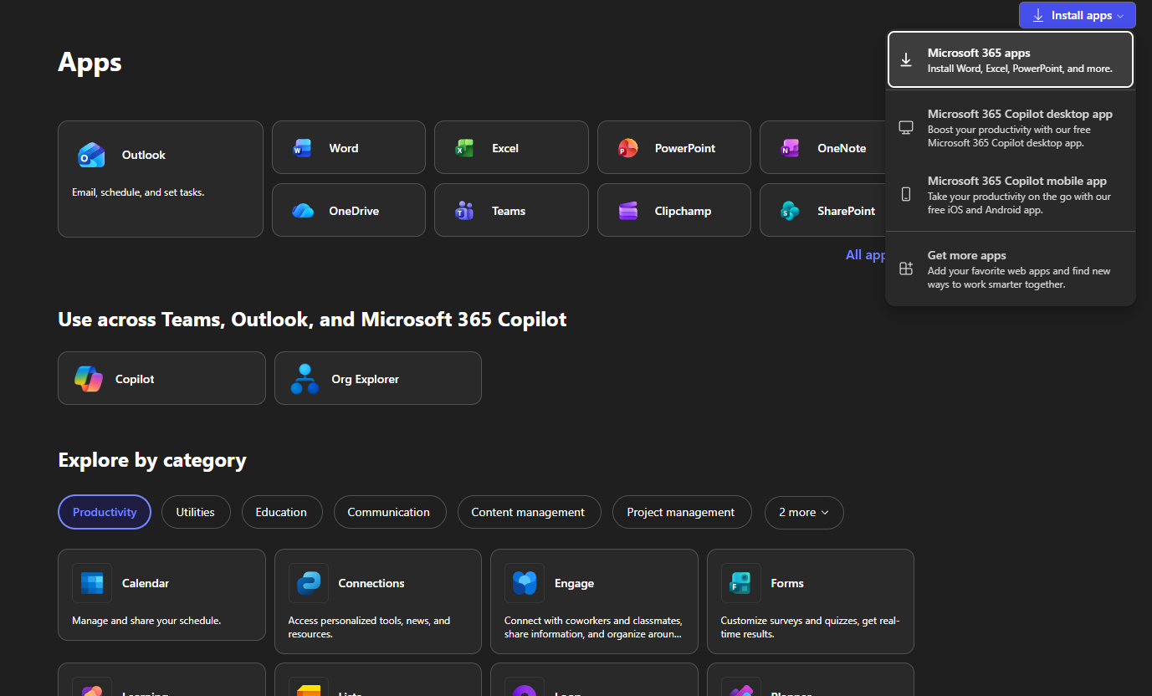The width and height of the screenshot is (1152, 696).
Task: Expand the "2 more" categories dropdown
Action: [x=803, y=512]
